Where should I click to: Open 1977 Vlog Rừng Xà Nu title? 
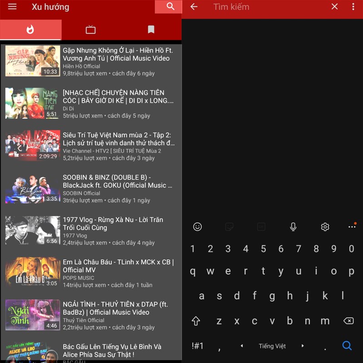coord(113,224)
